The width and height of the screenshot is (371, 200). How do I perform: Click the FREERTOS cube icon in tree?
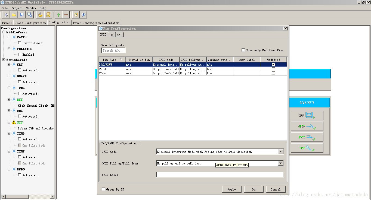pos(14,49)
